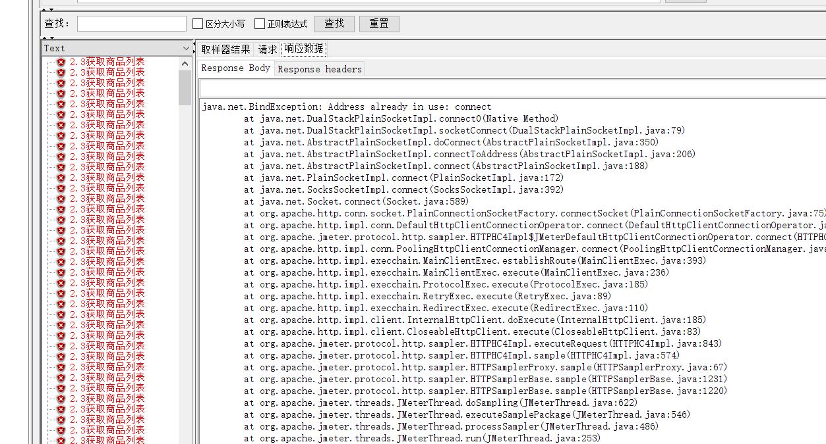Click the PoolingHttpClientConnectionManager.connect line

click(535, 249)
